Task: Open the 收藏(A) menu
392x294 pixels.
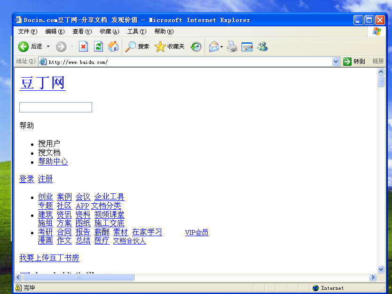Action: (x=109, y=32)
